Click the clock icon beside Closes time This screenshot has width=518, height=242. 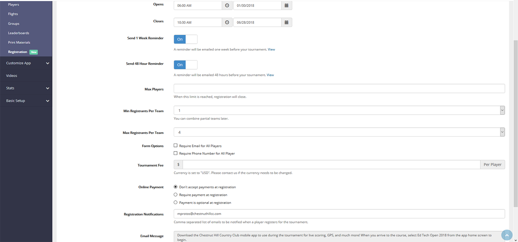(x=227, y=22)
